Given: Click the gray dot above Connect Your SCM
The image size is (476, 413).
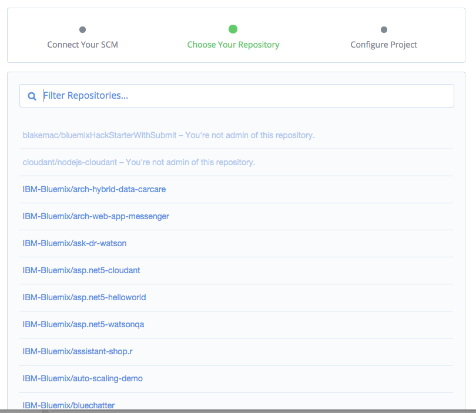Looking at the screenshot, I should [82, 30].
